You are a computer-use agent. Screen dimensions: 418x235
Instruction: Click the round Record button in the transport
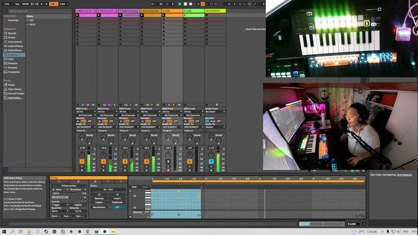point(191,4)
